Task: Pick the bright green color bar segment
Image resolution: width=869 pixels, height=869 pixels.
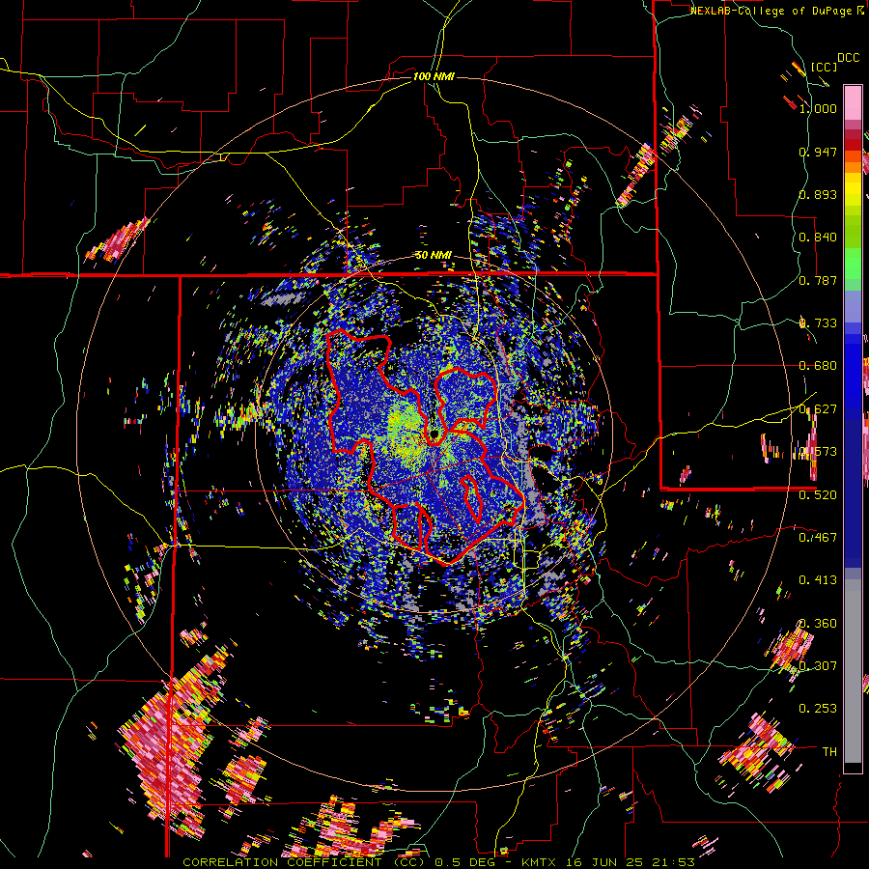Action: (x=853, y=264)
